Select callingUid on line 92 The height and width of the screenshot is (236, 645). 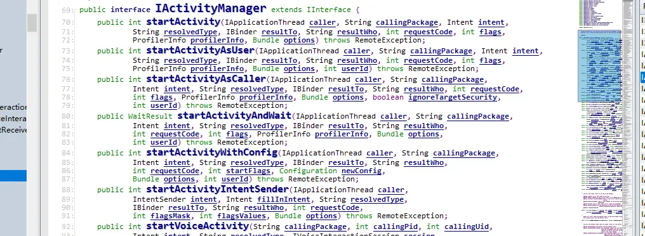(467, 226)
